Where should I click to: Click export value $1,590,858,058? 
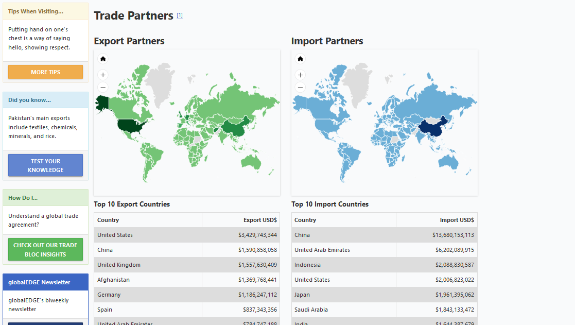[257, 250]
